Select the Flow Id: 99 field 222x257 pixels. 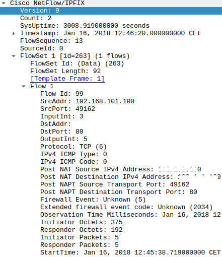(x=111, y=94)
